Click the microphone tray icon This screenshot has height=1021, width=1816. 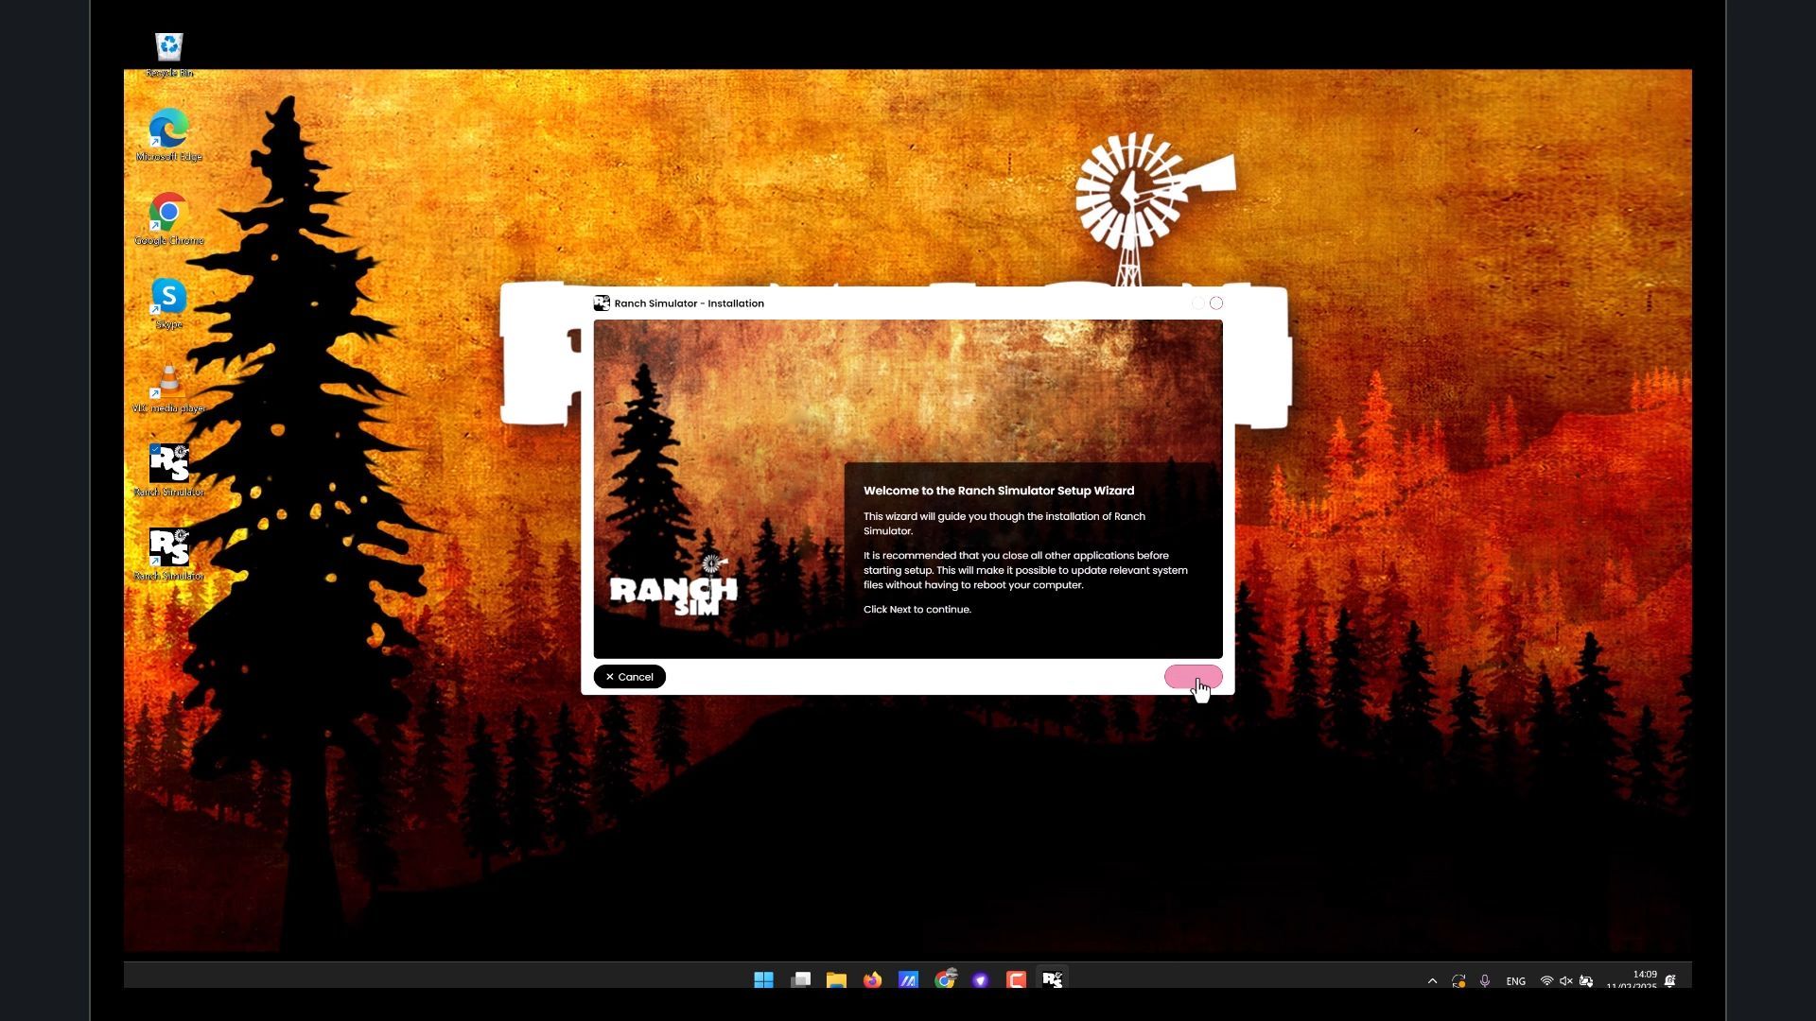[x=1485, y=981]
